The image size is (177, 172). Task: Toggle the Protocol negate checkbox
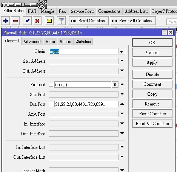51,84
